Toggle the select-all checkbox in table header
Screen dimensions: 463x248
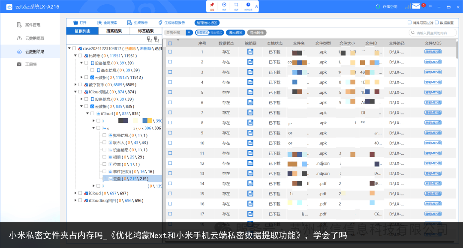pos(170,43)
